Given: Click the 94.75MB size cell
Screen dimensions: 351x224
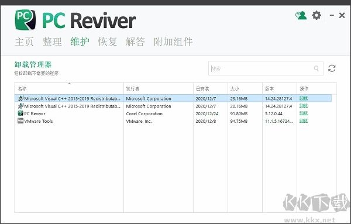Looking at the screenshot, I should (x=239, y=121).
